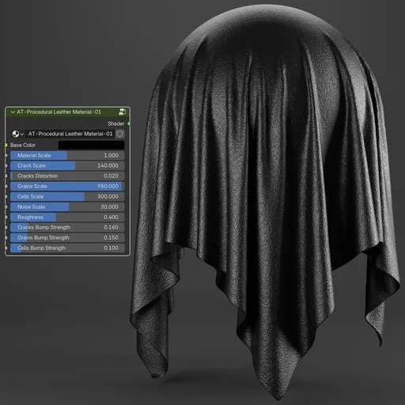Screen dimensions: 405x405
Task: Click the Grains Scale slider
Action: [x=67, y=186]
